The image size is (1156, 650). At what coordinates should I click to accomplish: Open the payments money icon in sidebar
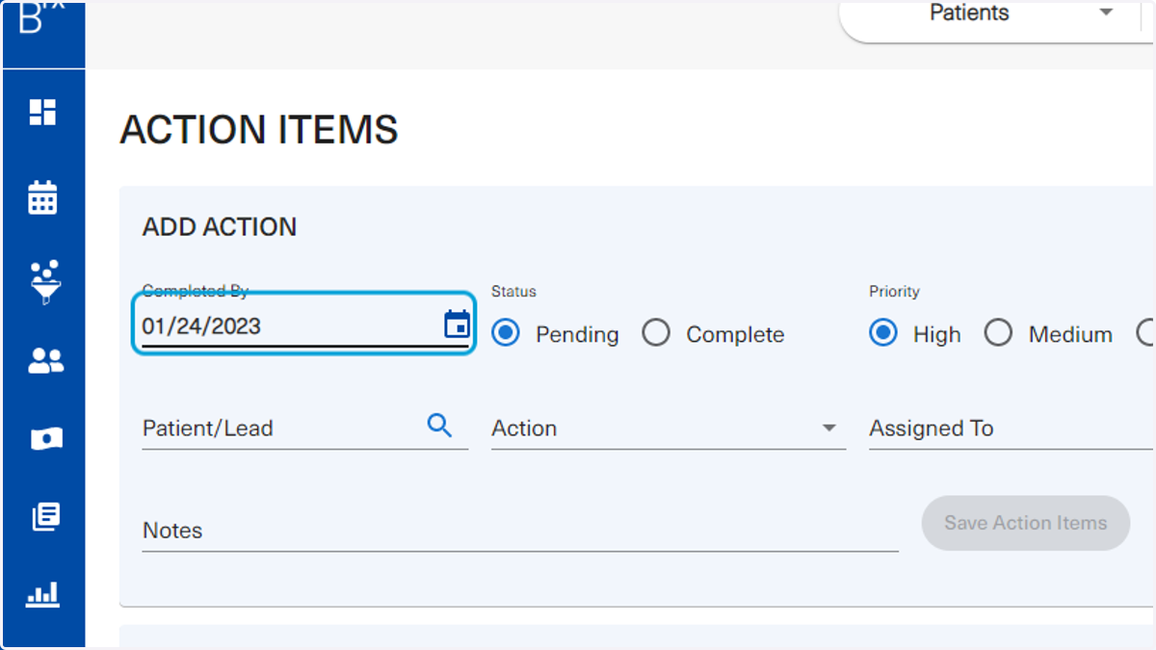(46, 439)
